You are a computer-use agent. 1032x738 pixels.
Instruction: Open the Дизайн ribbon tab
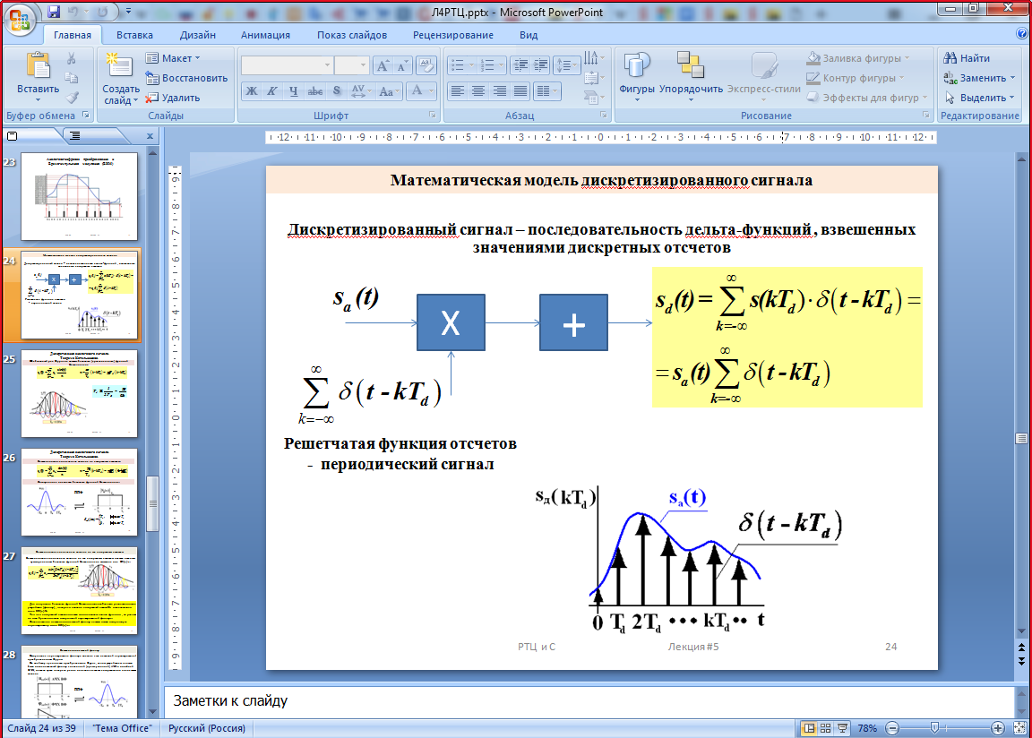[x=197, y=35]
